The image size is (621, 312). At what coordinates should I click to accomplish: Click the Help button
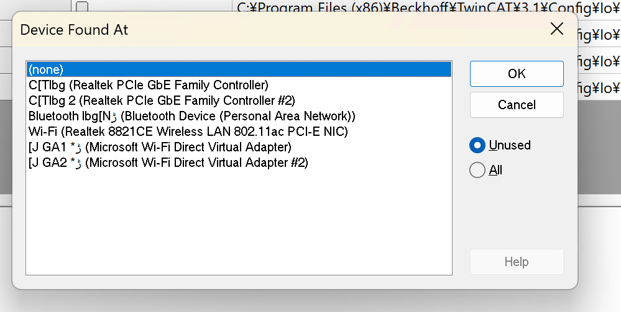coord(517,262)
